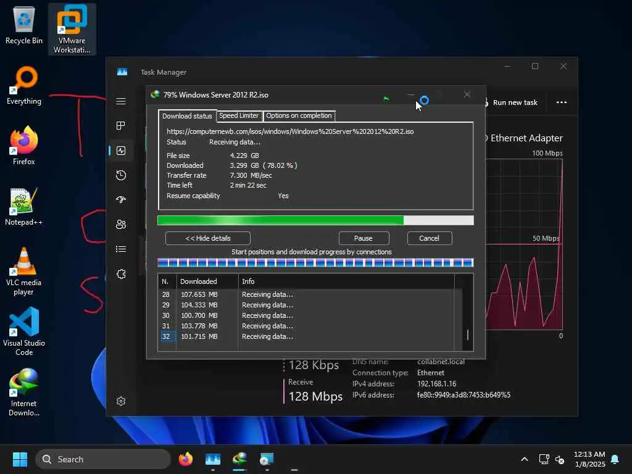The width and height of the screenshot is (632, 474).
Task: Open Firefox from the taskbar
Action: pyautogui.click(x=186, y=459)
